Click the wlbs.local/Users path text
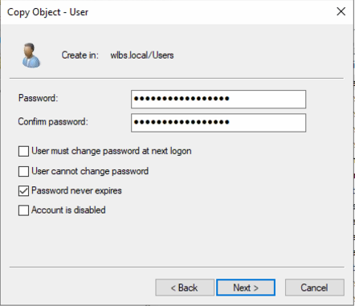 pos(142,55)
